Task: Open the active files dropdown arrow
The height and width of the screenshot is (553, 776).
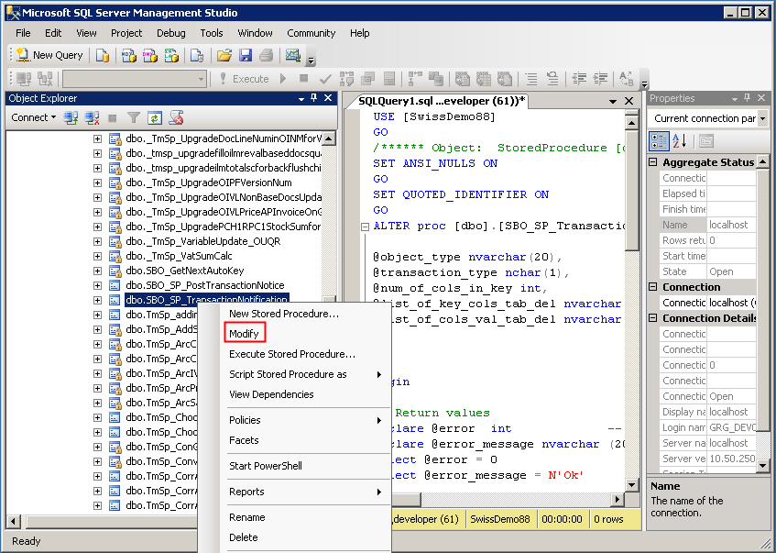Action: point(613,101)
